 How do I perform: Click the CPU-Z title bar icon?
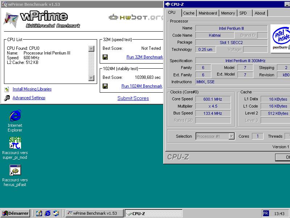tap(168, 4)
